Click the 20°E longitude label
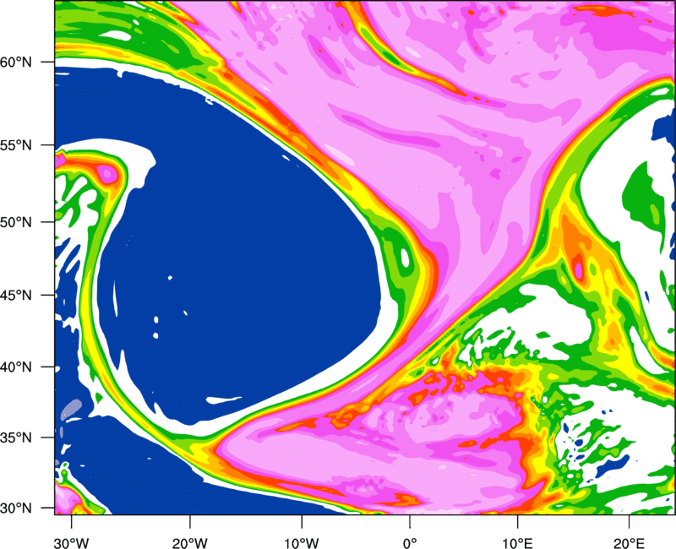This screenshot has width=676, height=549. click(x=629, y=543)
